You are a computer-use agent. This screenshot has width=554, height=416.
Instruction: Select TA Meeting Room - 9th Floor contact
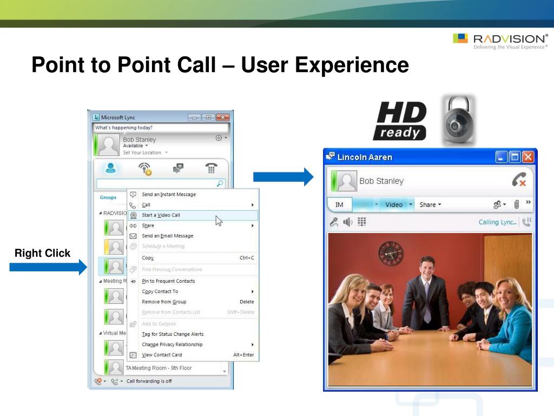159,368
